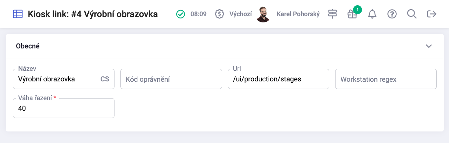
Task: Open the signpost navigation icon
Action: click(x=333, y=14)
